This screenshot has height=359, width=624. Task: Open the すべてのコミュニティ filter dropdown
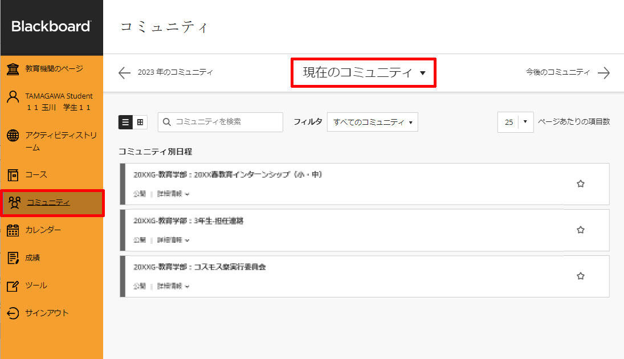[373, 122]
